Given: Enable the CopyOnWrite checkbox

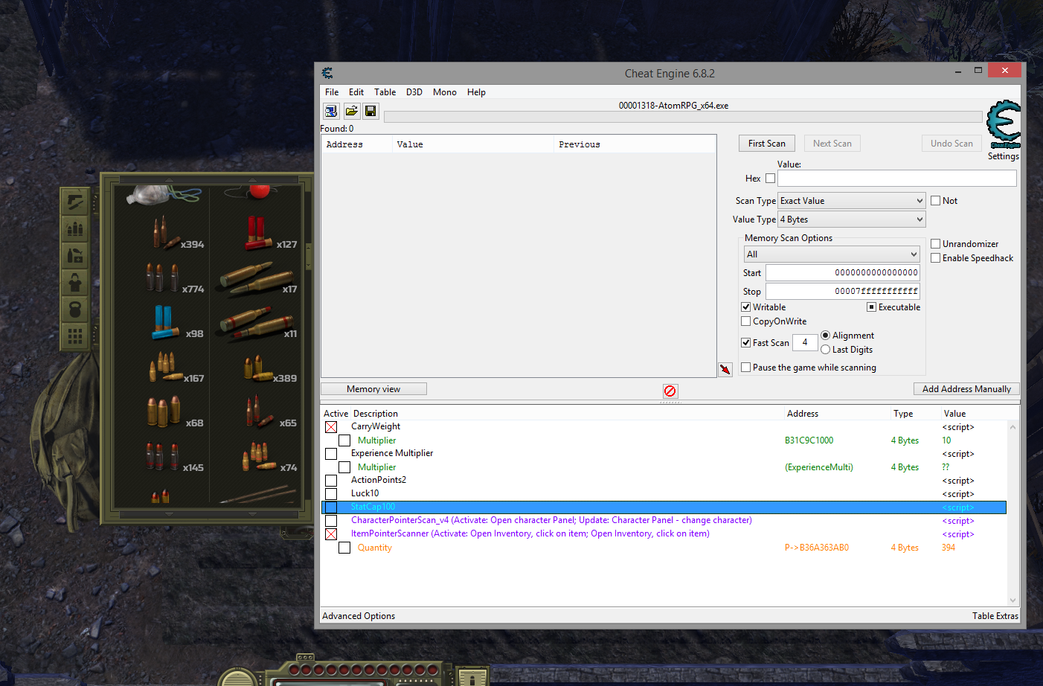Looking at the screenshot, I should 746,321.
